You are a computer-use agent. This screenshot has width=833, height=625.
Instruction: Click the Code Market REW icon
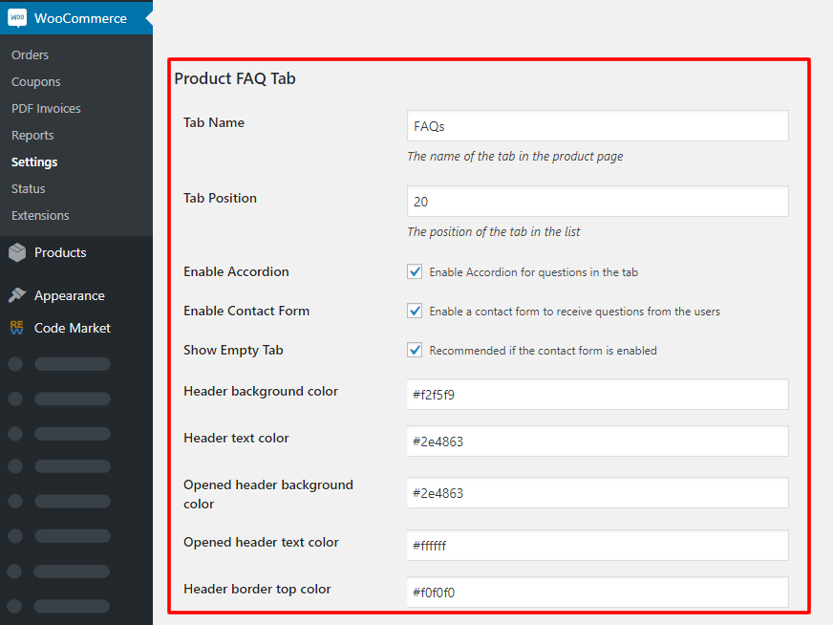[17, 328]
